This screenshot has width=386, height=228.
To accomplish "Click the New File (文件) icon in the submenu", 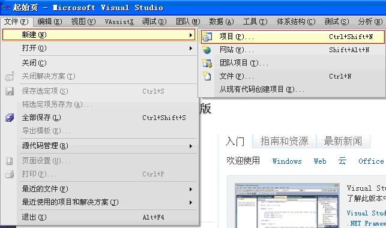I will (207, 76).
